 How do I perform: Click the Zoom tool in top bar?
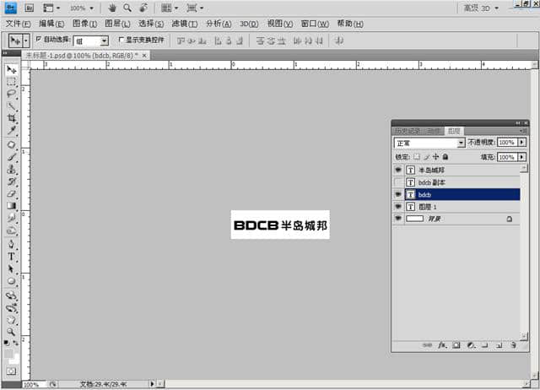pos(127,8)
